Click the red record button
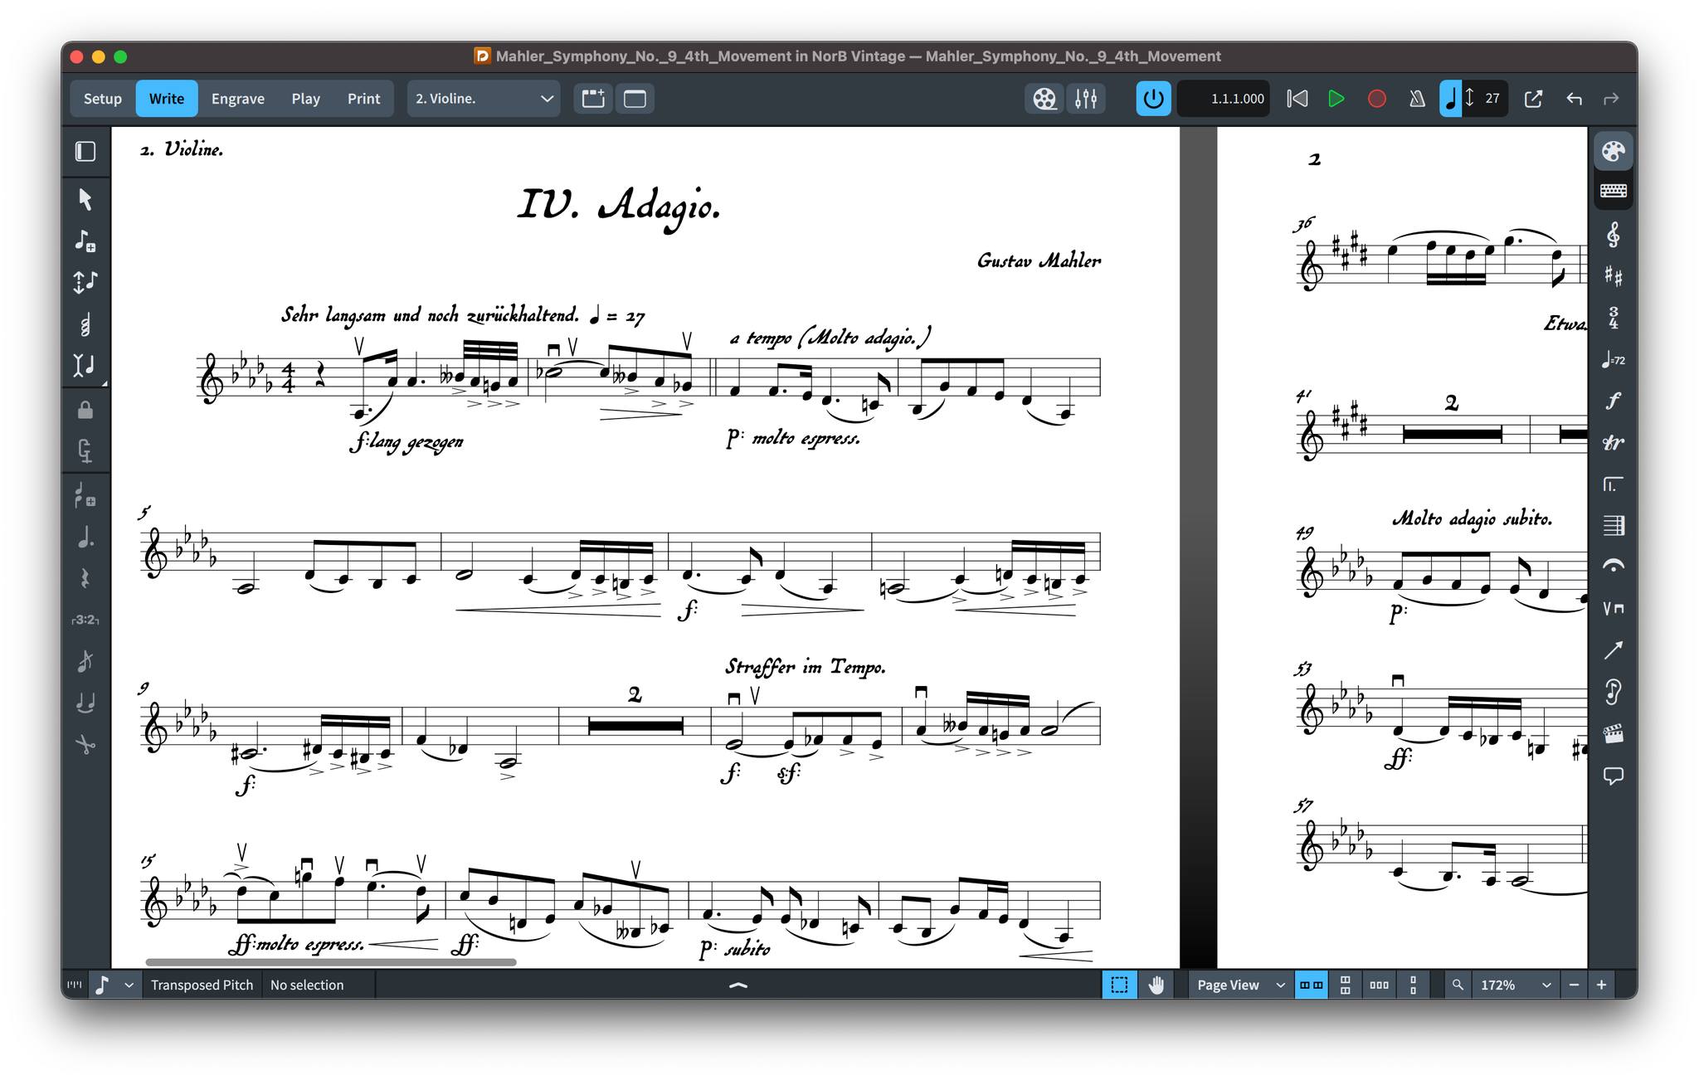1699x1080 pixels. pyautogui.click(x=1376, y=99)
